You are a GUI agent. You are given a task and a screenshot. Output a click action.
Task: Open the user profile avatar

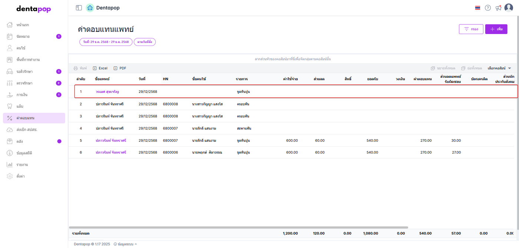click(x=509, y=8)
